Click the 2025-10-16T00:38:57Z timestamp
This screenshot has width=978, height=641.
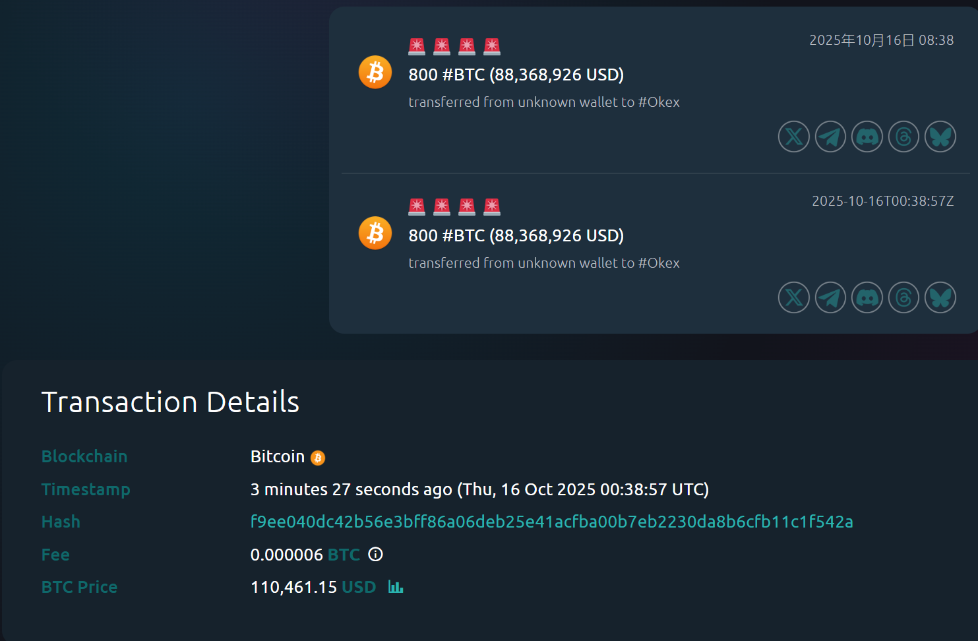tap(882, 201)
